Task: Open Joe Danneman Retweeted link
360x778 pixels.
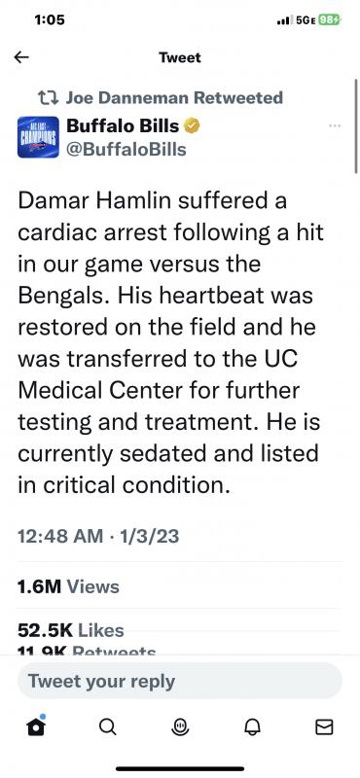Action: pyautogui.click(x=174, y=97)
